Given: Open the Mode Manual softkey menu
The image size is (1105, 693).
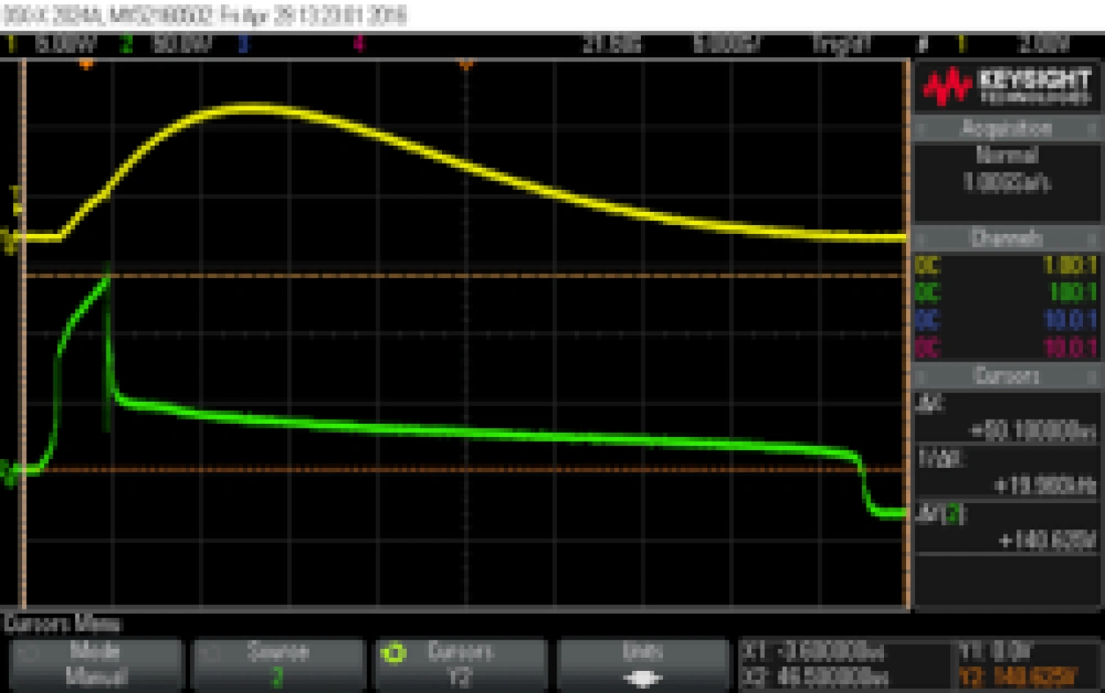Looking at the screenshot, I should [x=95, y=664].
